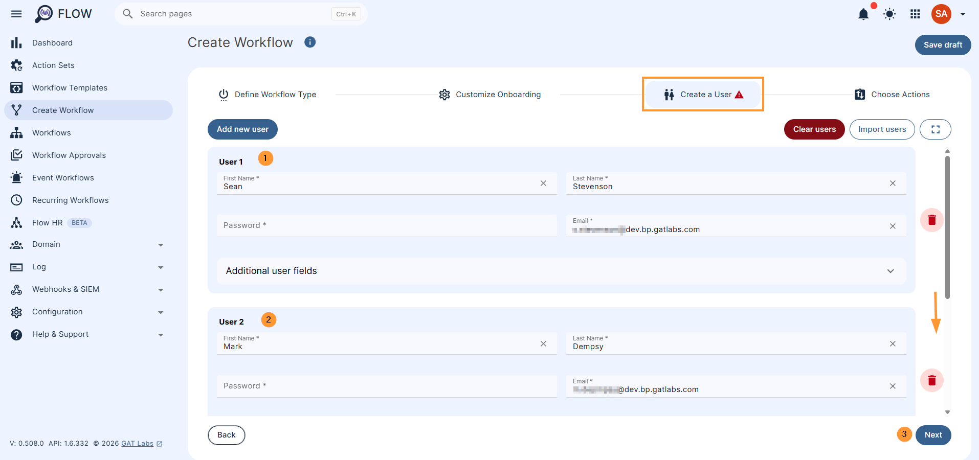Click the Search pages field

(241, 14)
